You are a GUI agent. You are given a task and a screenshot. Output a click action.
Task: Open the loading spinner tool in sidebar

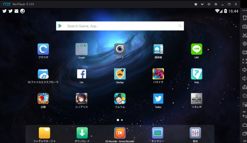pyautogui.click(x=245, y=96)
